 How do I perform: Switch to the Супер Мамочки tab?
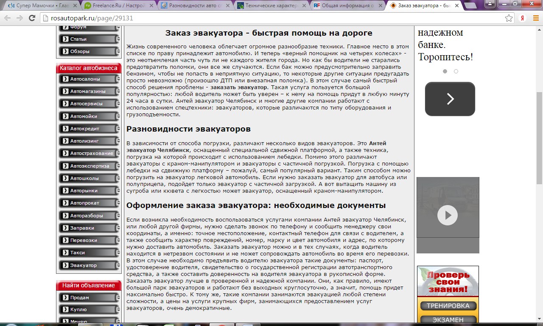42,6
